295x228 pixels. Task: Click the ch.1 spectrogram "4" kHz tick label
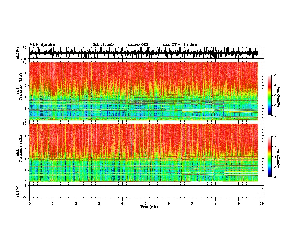click(26, 97)
